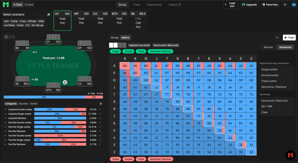Viewport: 298px width, 163px height.
Task: Click the trash icon in Categories panel
Action: point(101,104)
